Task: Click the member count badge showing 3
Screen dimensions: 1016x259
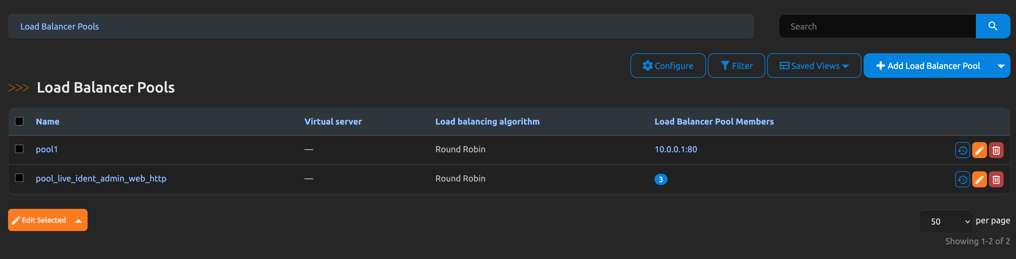Action: (x=661, y=179)
